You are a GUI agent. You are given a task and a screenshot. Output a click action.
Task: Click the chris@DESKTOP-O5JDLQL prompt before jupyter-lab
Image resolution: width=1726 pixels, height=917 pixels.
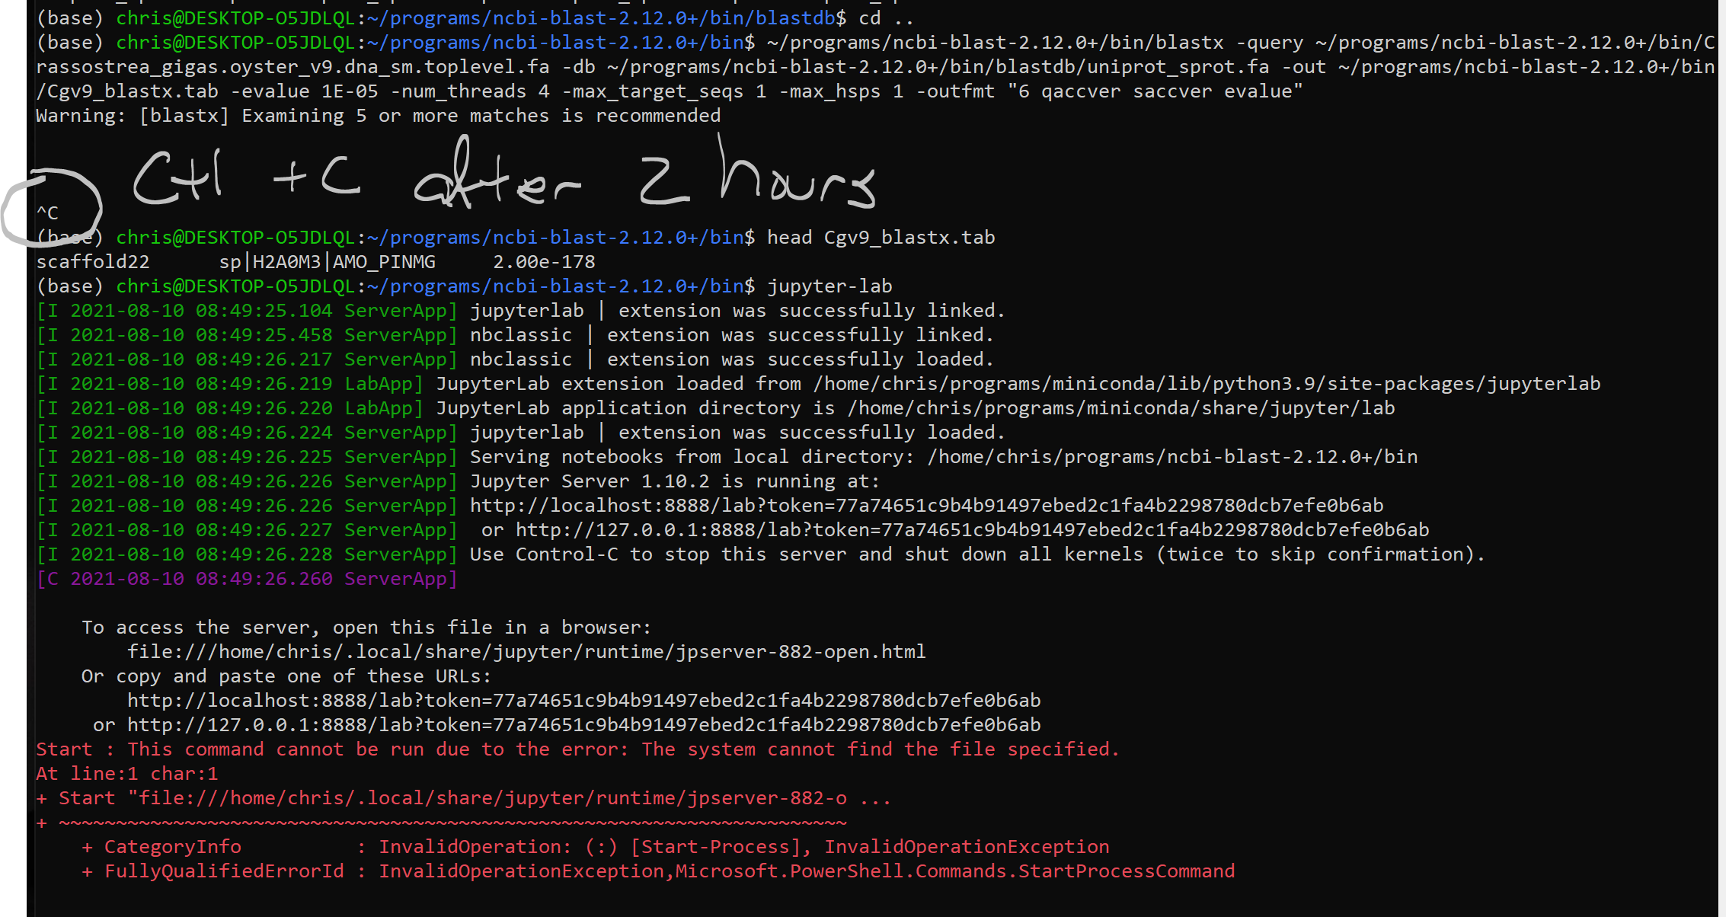tap(235, 286)
